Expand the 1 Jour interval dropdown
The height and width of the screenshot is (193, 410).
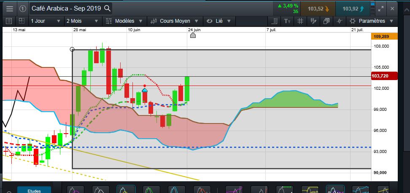[x=46, y=21]
